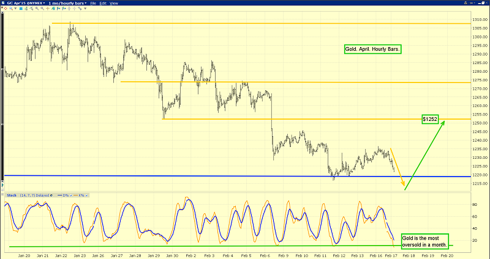The height and width of the screenshot is (259, 490).
Task: Select the 'Gold. April. Hourly Bars.' text box
Action: point(372,49)
